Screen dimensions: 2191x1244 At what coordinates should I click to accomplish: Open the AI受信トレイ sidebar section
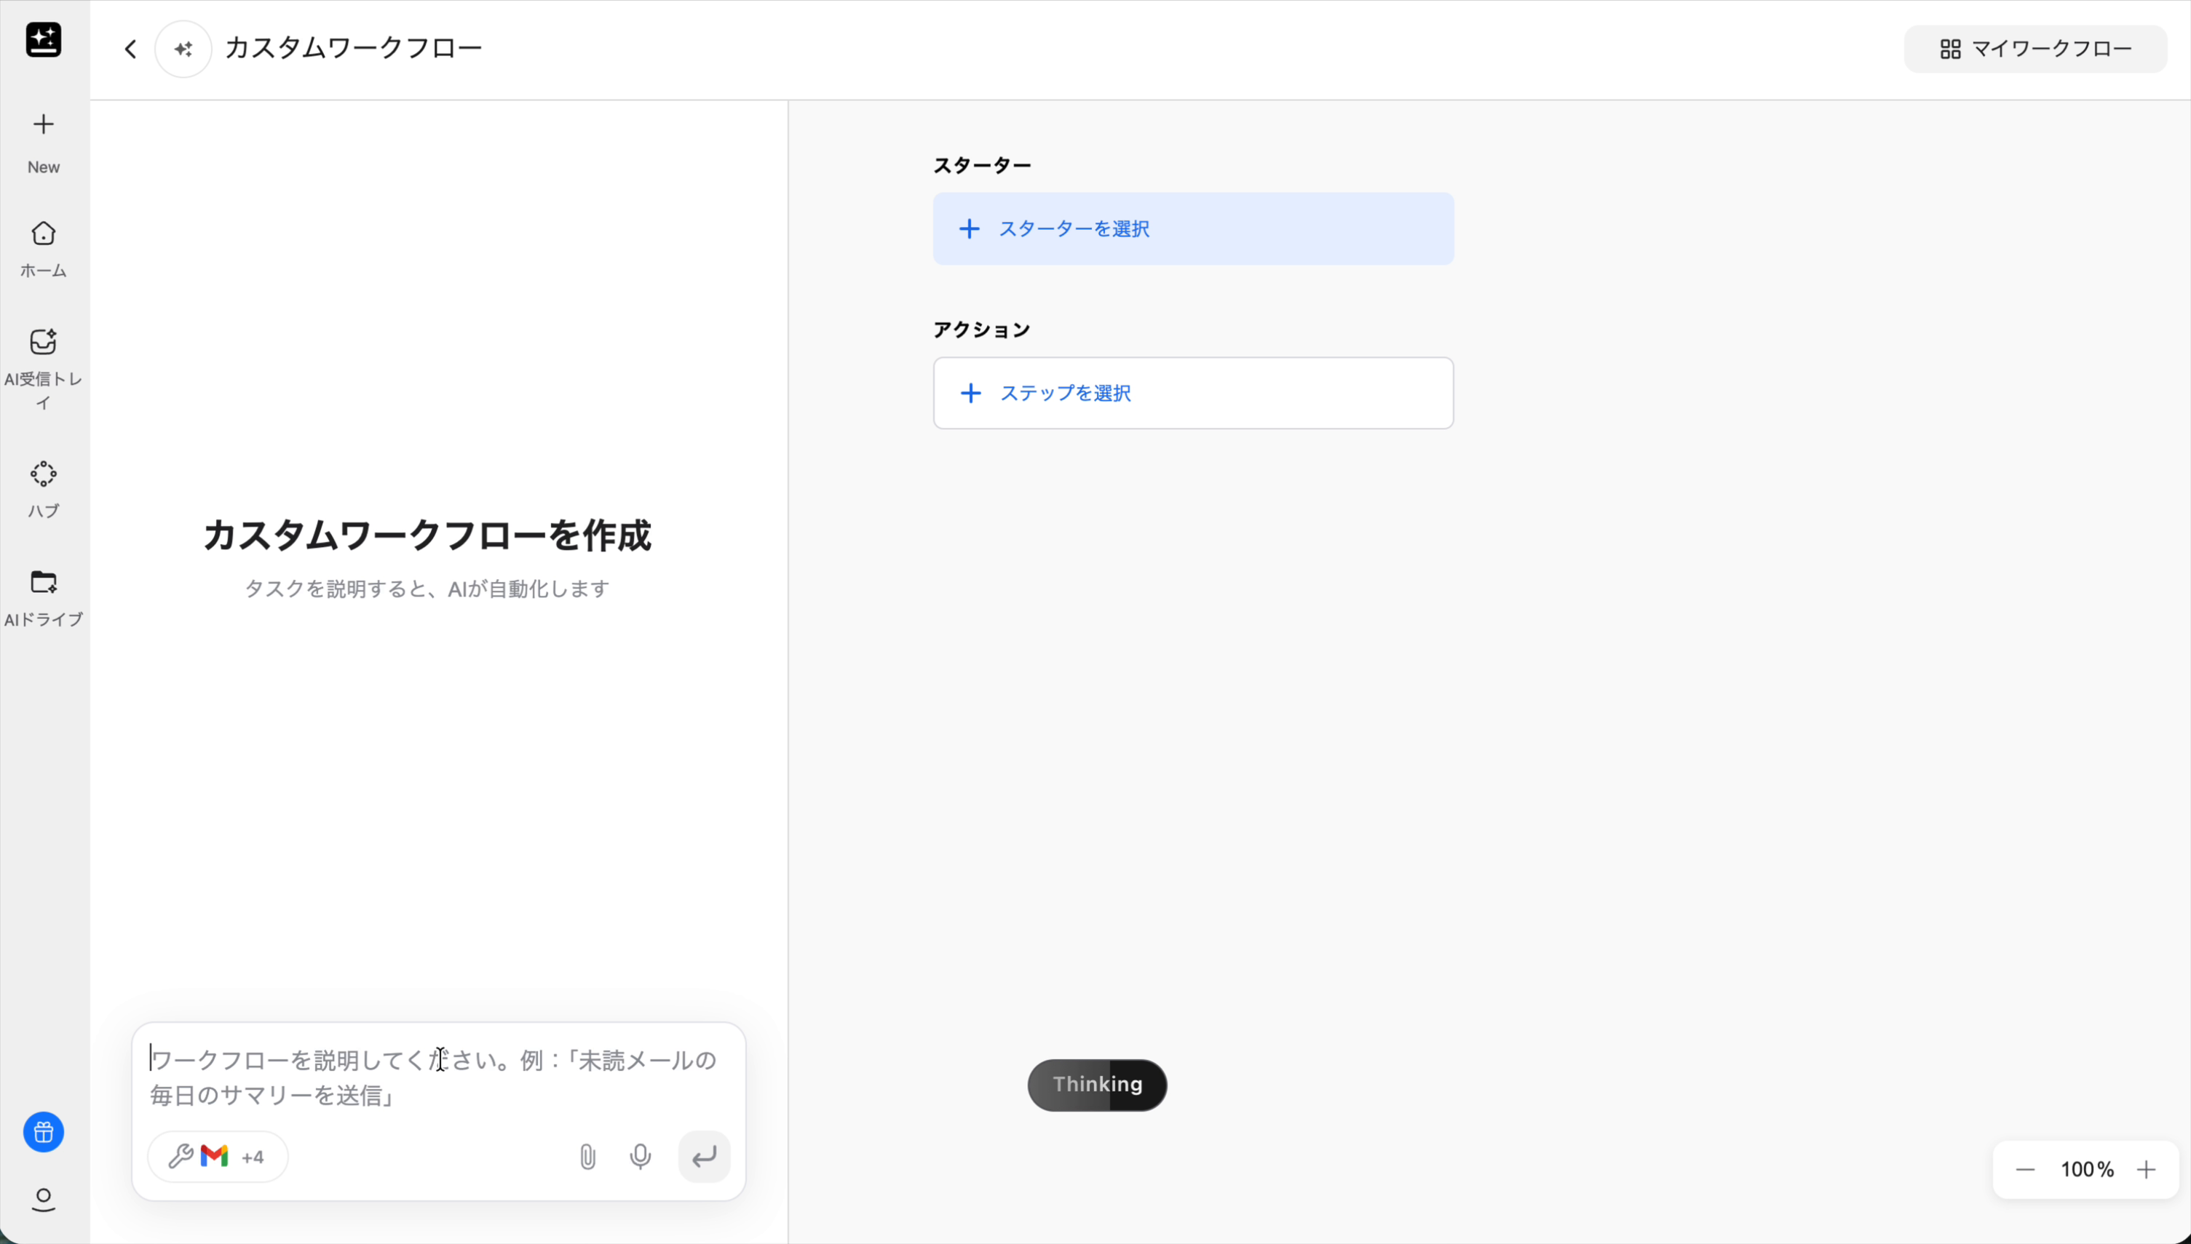coord(43,363)
